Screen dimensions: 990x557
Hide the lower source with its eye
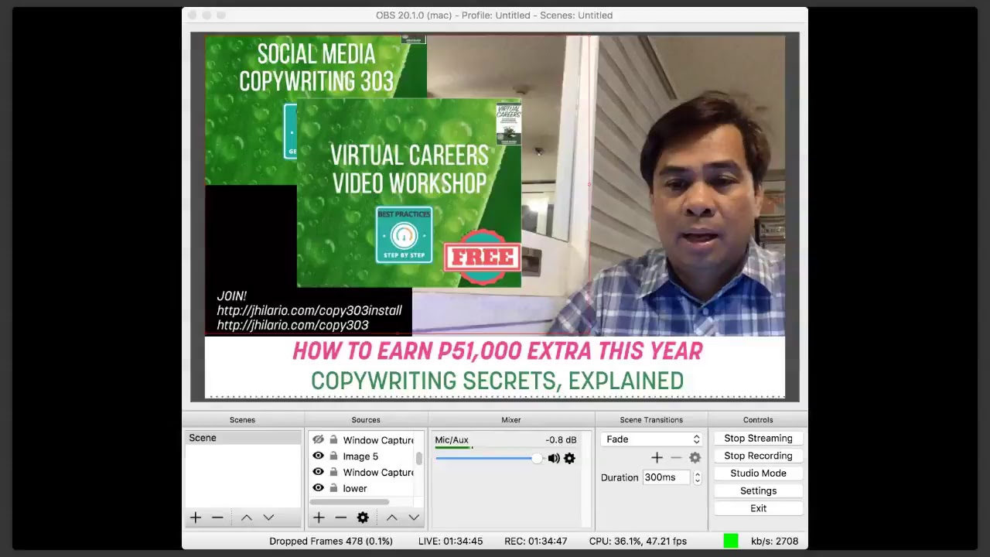tap(318, 488)
